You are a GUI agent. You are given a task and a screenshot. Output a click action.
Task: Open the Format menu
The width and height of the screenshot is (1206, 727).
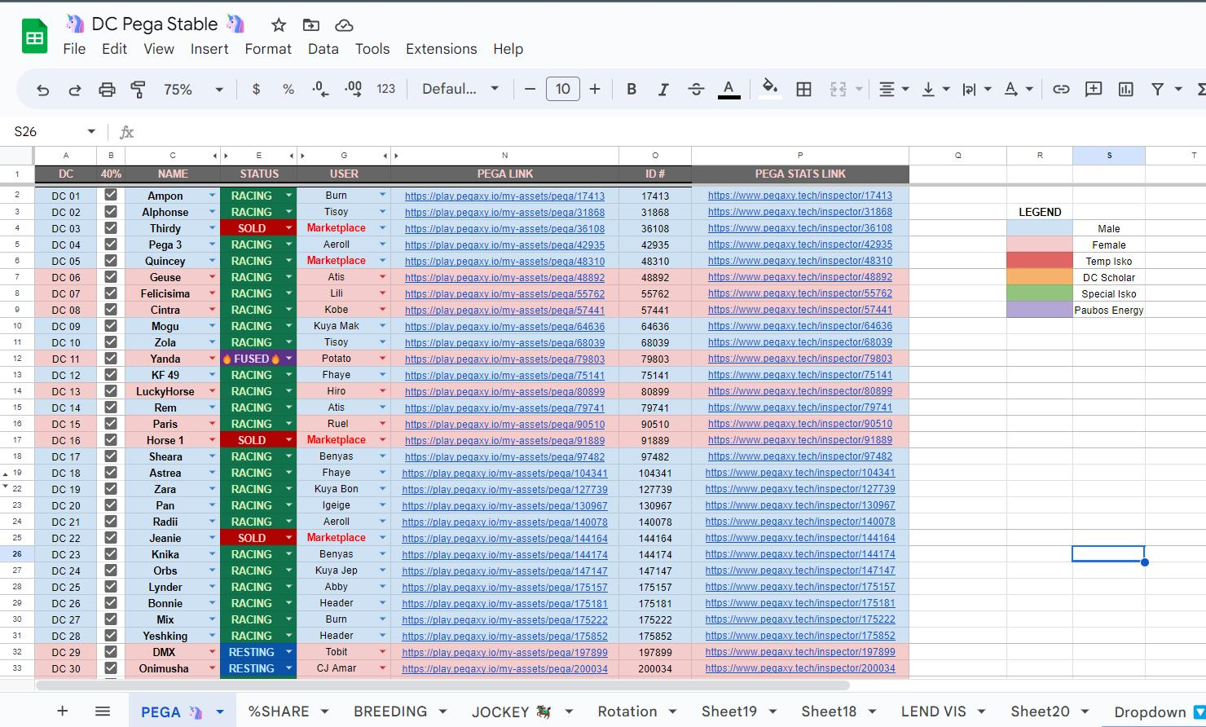[268, 49]
